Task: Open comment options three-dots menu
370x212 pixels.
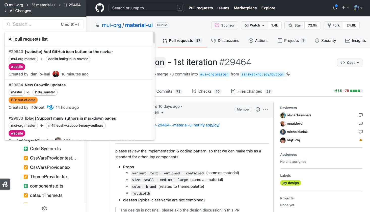Action: [x=266, y=109]
